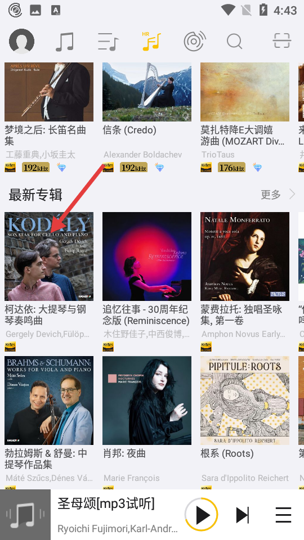304x540 pixels.
Task: Select the HR Hi-Res music tab
Action: click(151, 41)
